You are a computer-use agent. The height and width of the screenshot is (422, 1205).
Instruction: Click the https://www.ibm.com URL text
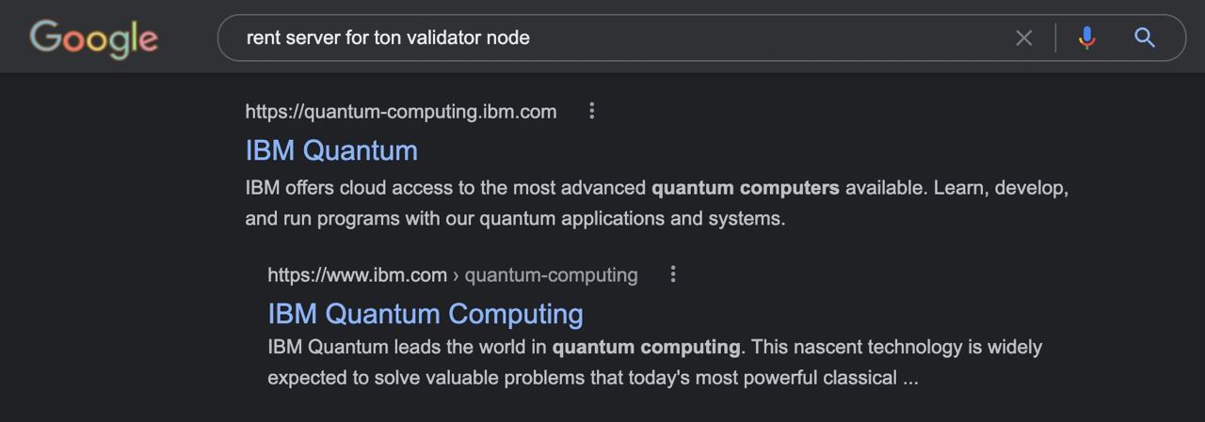(x=358, y=275)
